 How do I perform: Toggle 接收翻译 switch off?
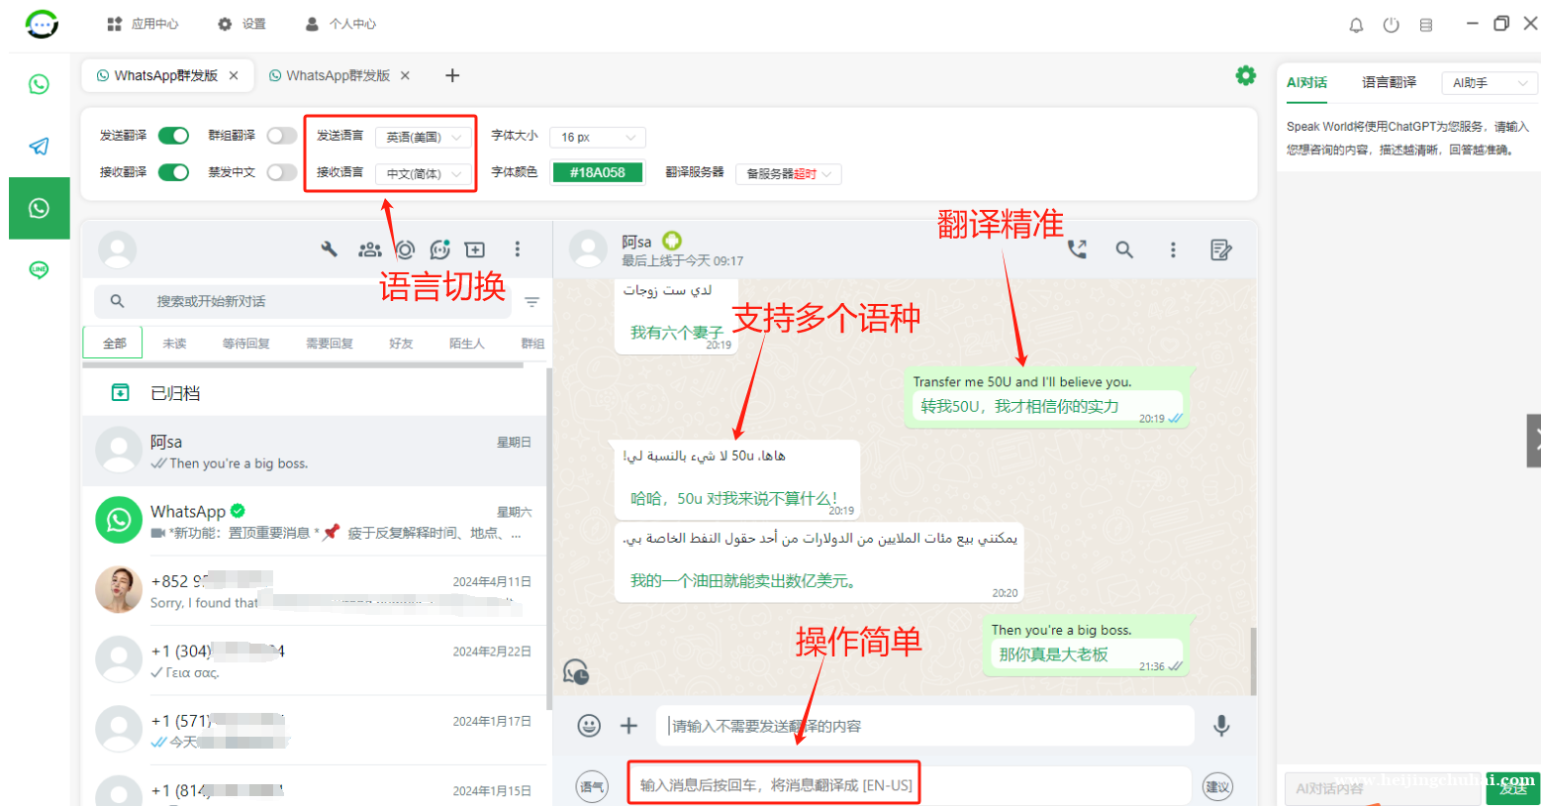click(x=173, y=172)
